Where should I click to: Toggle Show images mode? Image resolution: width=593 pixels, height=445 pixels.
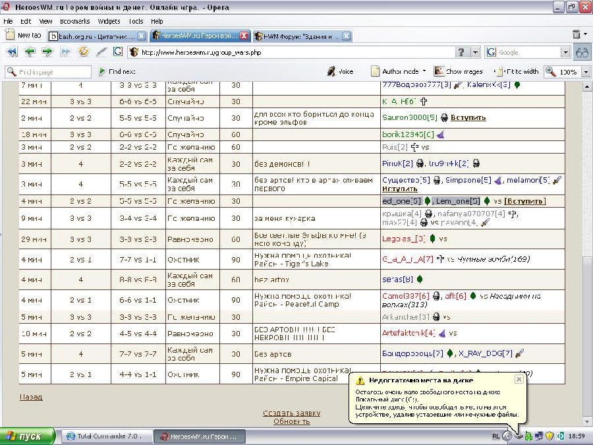tap(459, 71)
